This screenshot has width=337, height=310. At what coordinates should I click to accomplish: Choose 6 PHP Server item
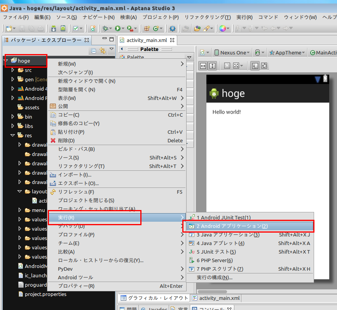click(250, 260)
